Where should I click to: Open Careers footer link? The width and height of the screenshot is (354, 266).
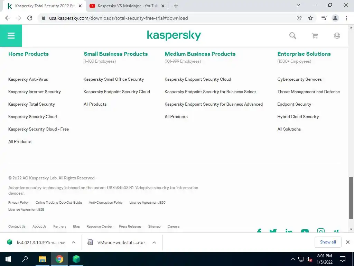(174, 226)
